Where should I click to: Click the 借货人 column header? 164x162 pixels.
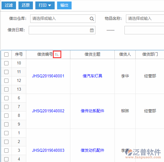coord(125,54)
